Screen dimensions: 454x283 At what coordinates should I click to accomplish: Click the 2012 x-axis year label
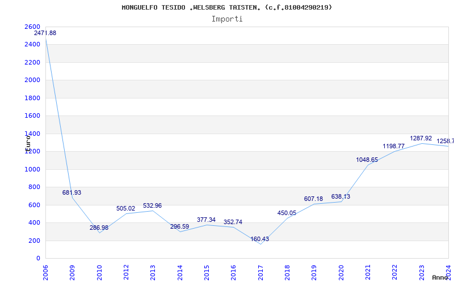[126, 273]
